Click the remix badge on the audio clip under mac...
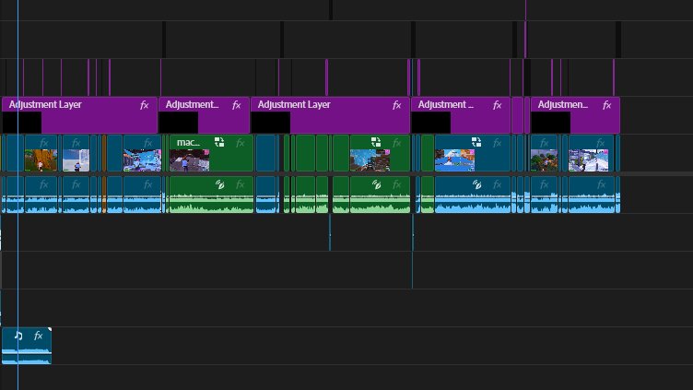Image resolution: width=693 pixels, height=390 pixels. pos(219,184)
